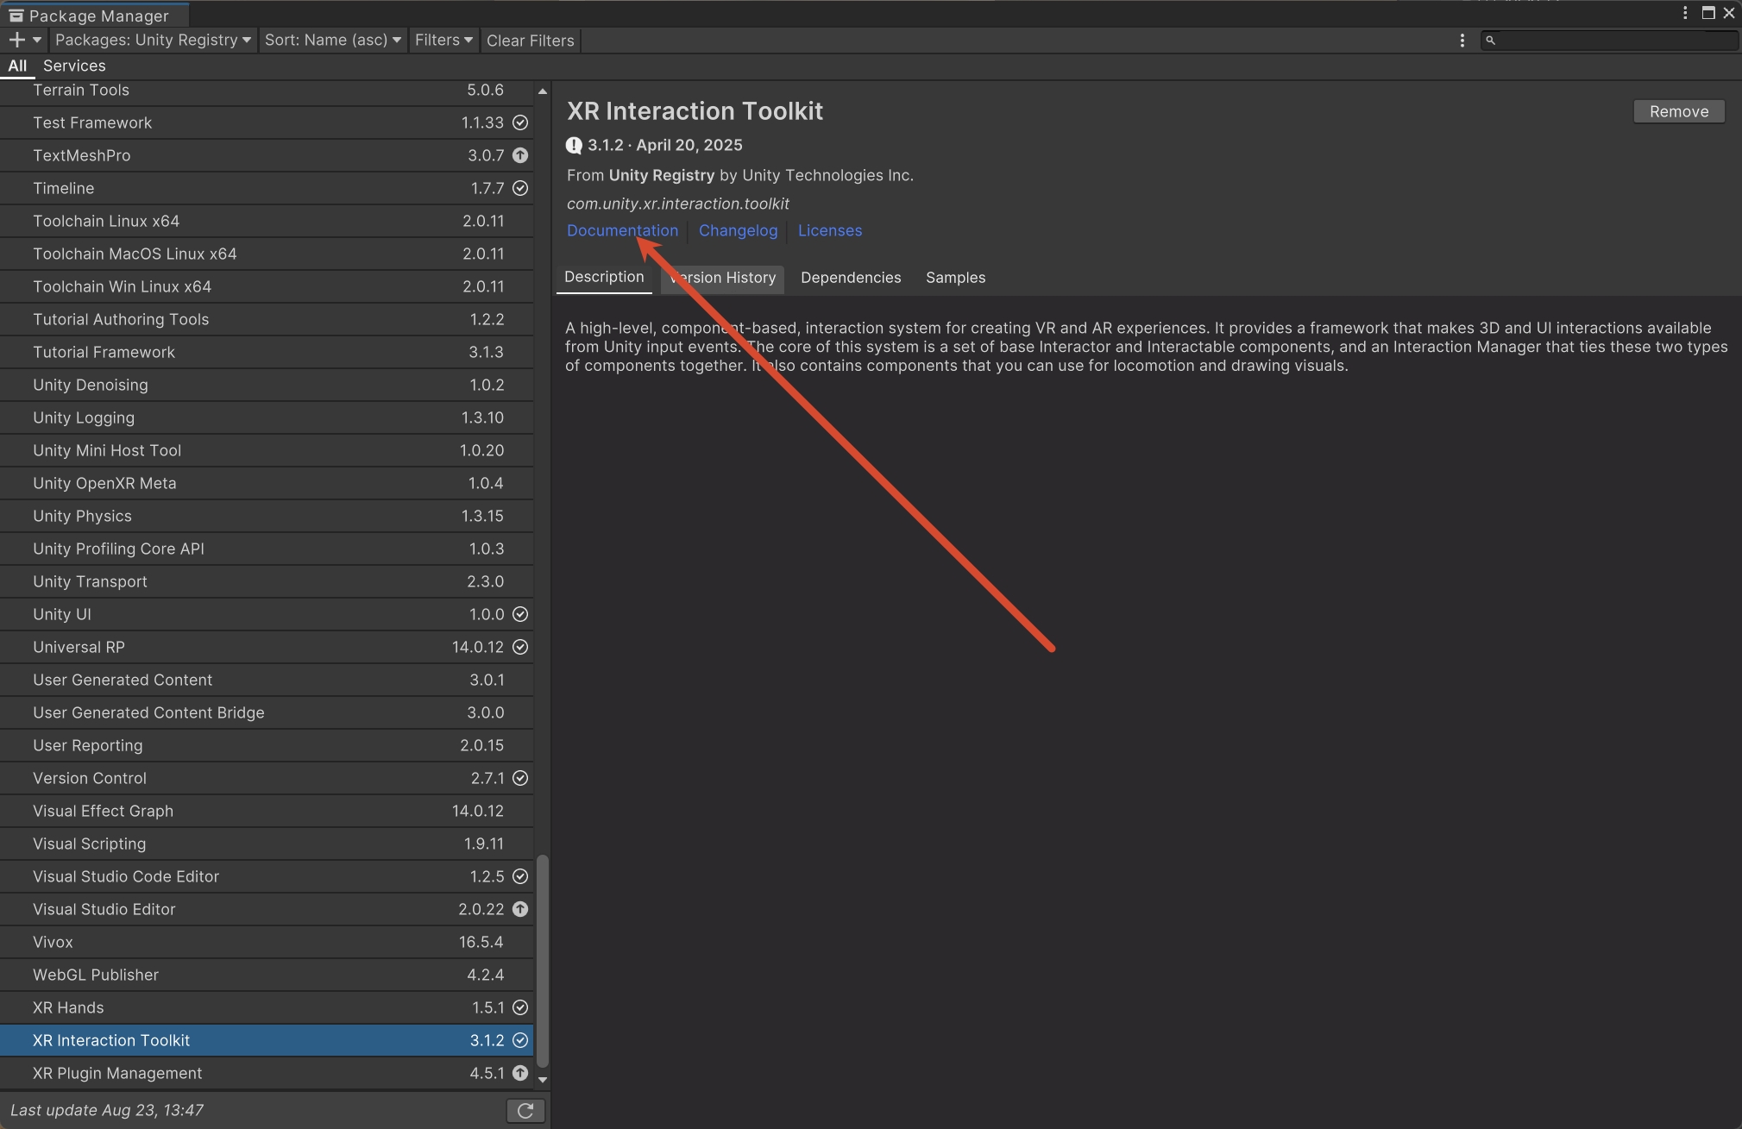Viewport: 1742px width, 1129px height.
Task: Open the Filters dropdown
Action: click(443, 40)
